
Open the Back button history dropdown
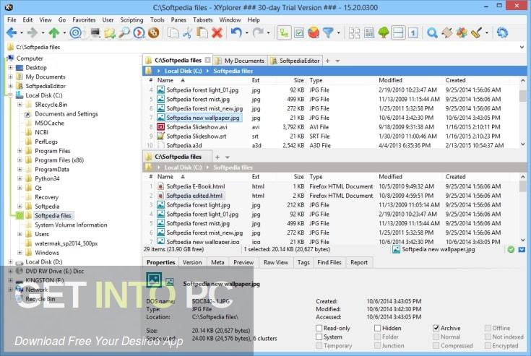(x=22, y=33)
